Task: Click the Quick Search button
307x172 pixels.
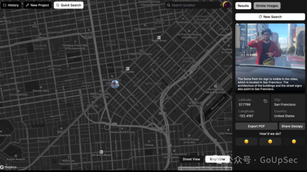Action: [68, 5]
